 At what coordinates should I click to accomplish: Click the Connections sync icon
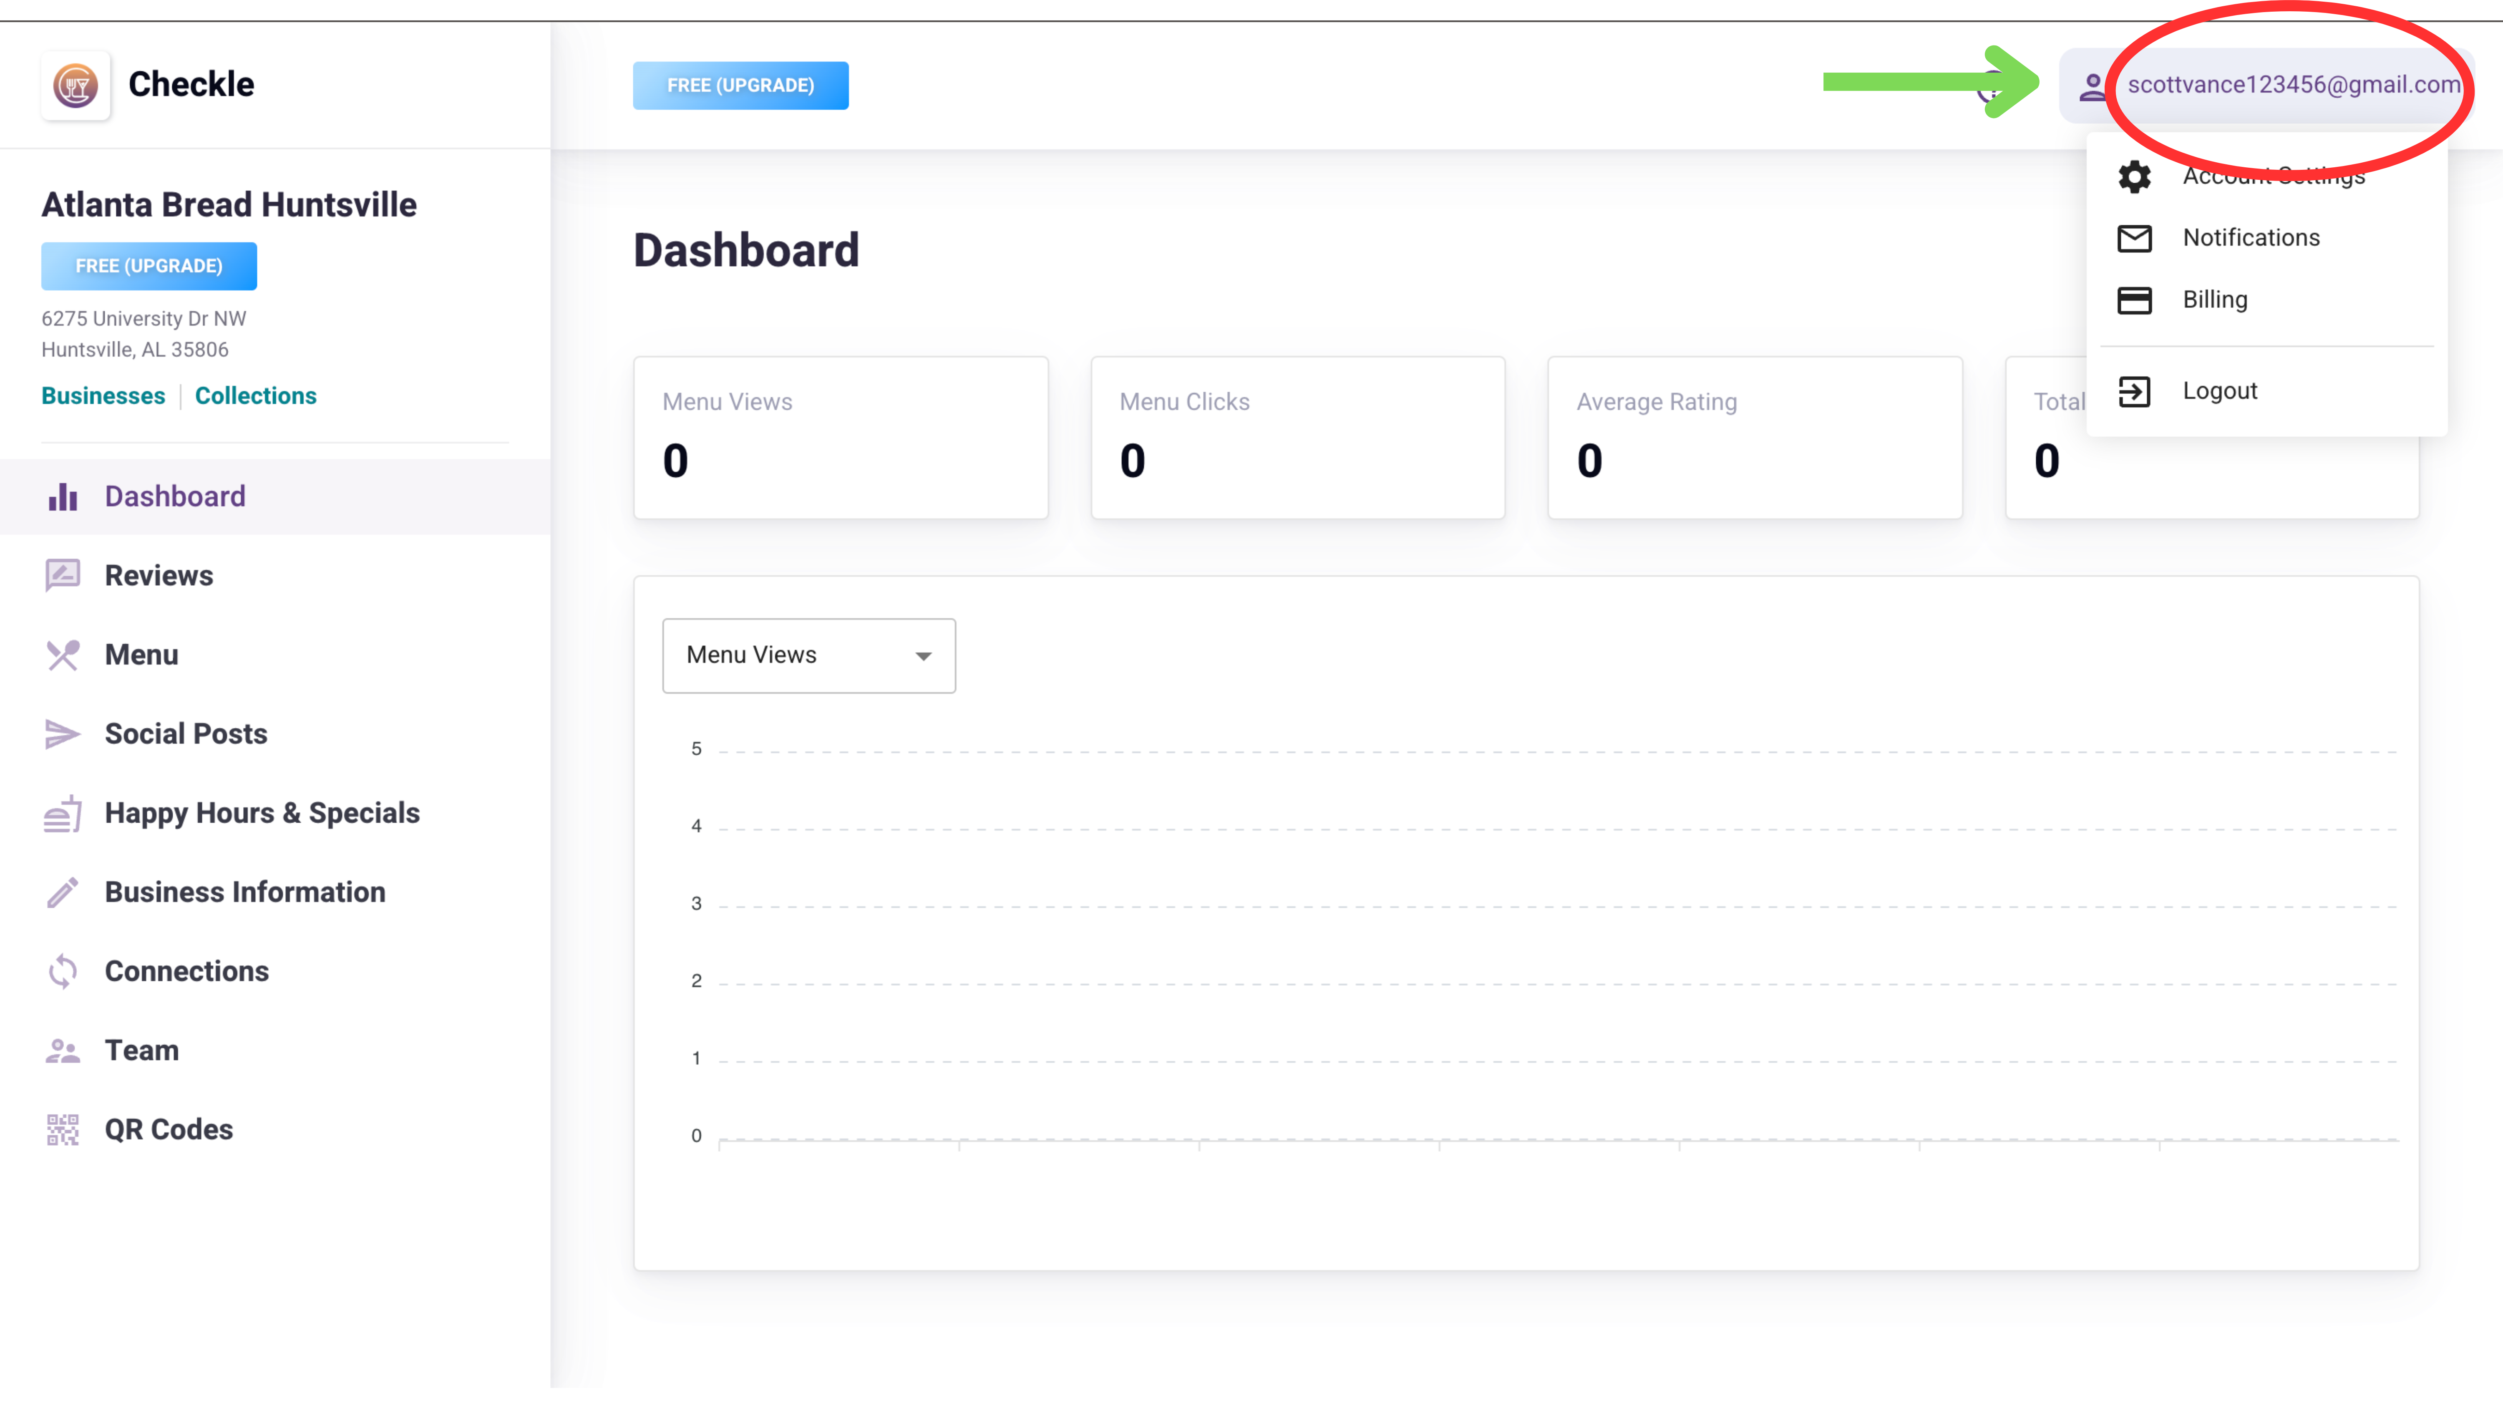click(63, 972)
